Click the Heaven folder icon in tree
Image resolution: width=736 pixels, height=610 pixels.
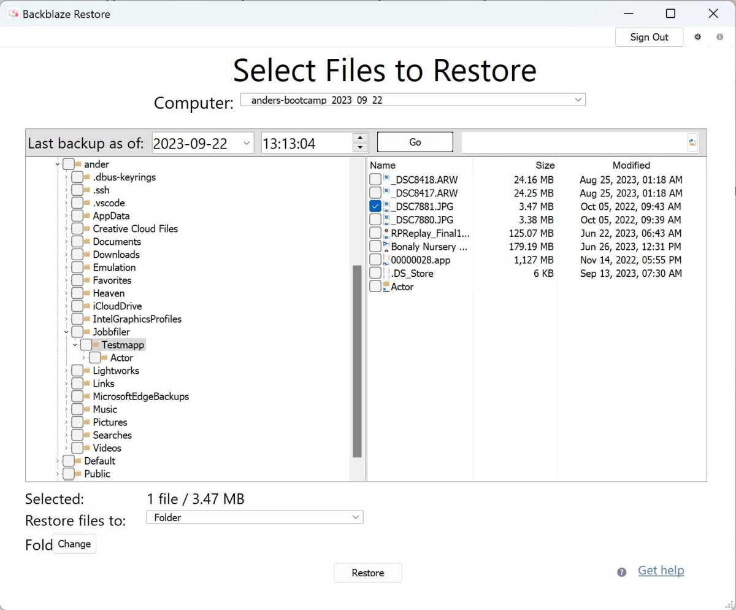(x=87, y=293)
